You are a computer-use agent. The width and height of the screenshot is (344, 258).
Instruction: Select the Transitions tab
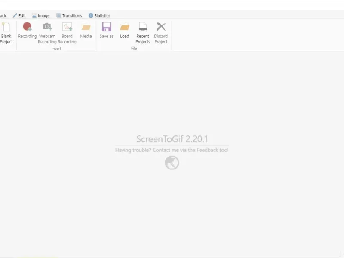point(69,15)
